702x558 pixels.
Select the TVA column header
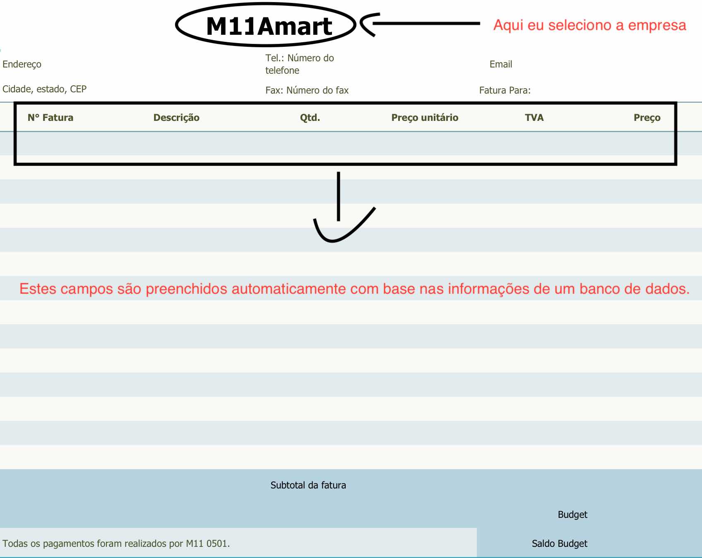click(534, 118)
